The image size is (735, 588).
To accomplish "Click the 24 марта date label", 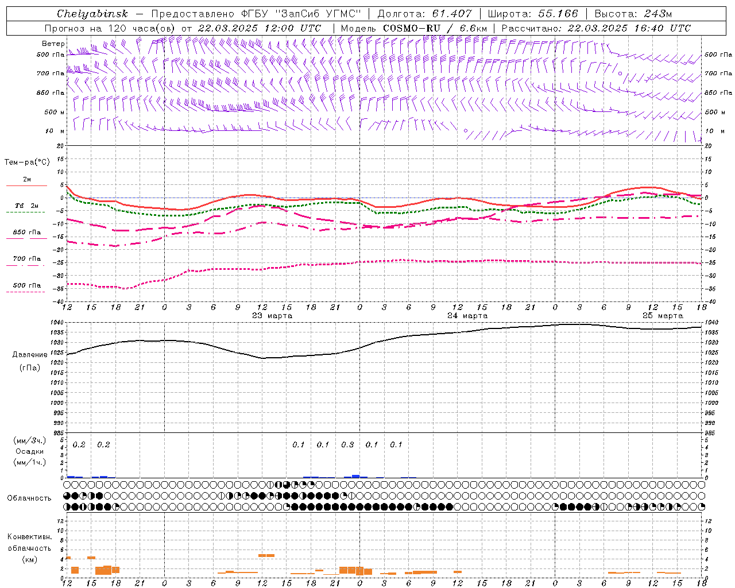I will click(467, 316).
